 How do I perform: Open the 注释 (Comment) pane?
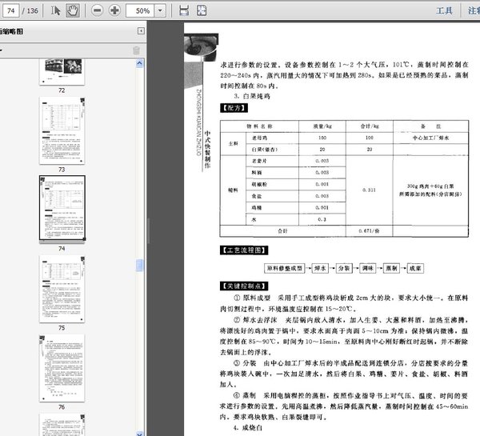(472, 11)
